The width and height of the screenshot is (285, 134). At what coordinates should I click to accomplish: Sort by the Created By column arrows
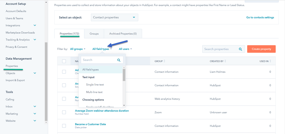[x=225, y=61]
